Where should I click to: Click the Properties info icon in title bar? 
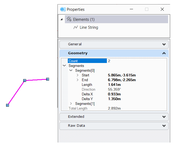[63, 9]
